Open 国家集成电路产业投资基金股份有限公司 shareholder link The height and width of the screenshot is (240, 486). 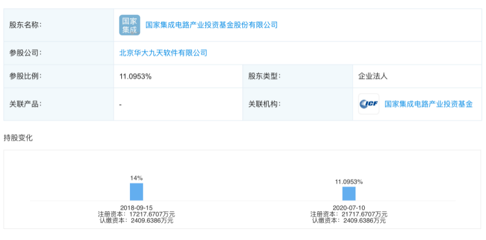tap(211, 25)
